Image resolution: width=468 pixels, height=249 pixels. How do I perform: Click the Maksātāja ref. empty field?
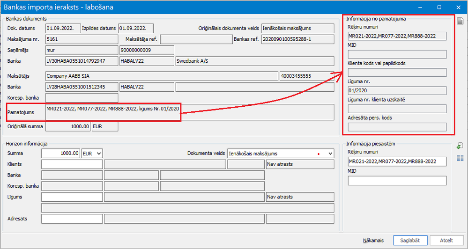(x=196, y=39)
